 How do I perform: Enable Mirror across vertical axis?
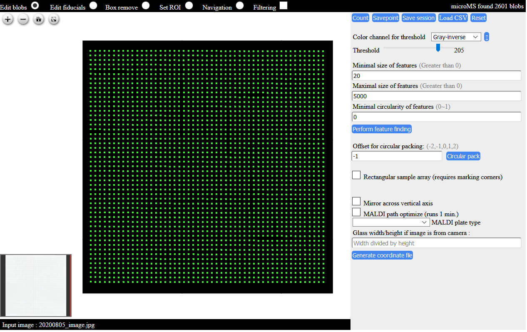[356, 202]
